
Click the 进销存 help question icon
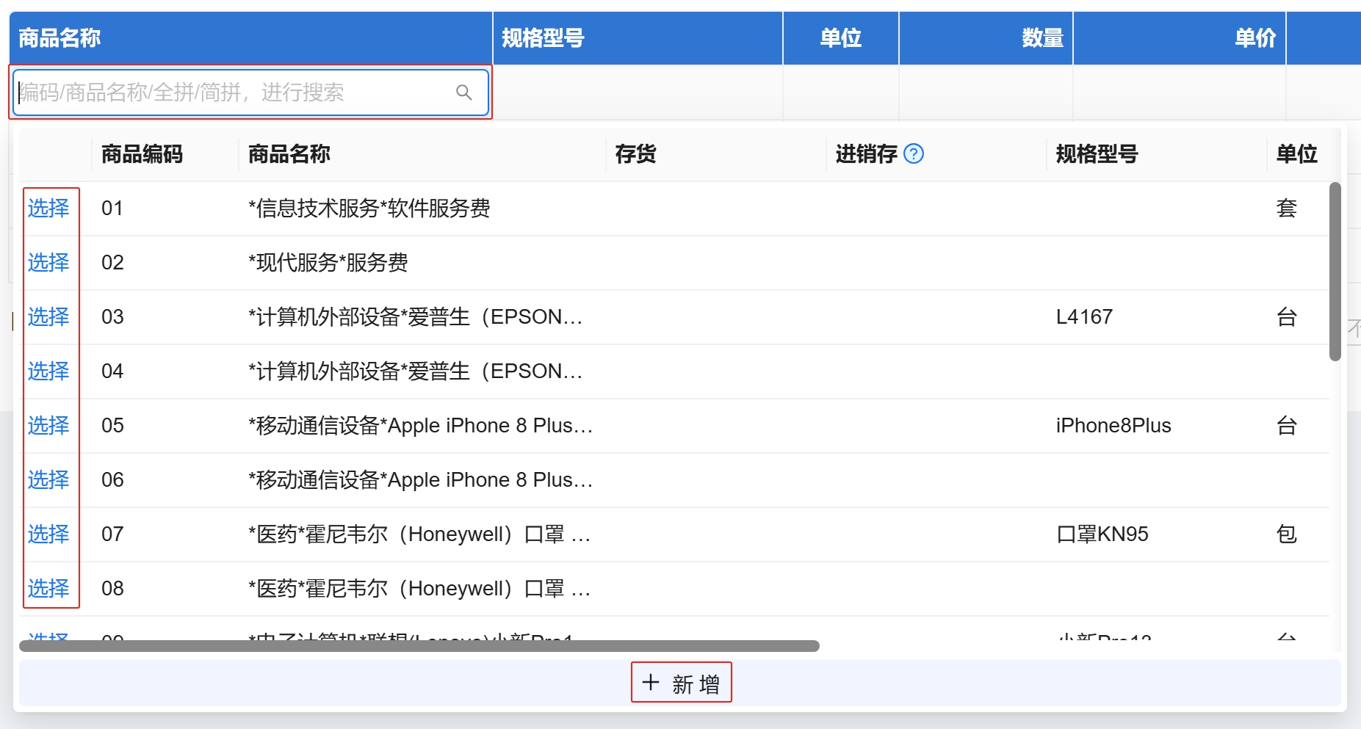point(913,153)
